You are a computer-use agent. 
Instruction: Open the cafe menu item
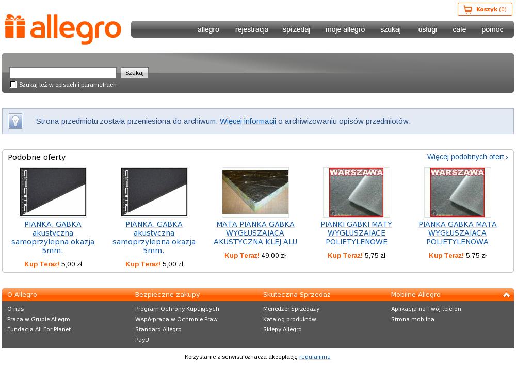459,29
